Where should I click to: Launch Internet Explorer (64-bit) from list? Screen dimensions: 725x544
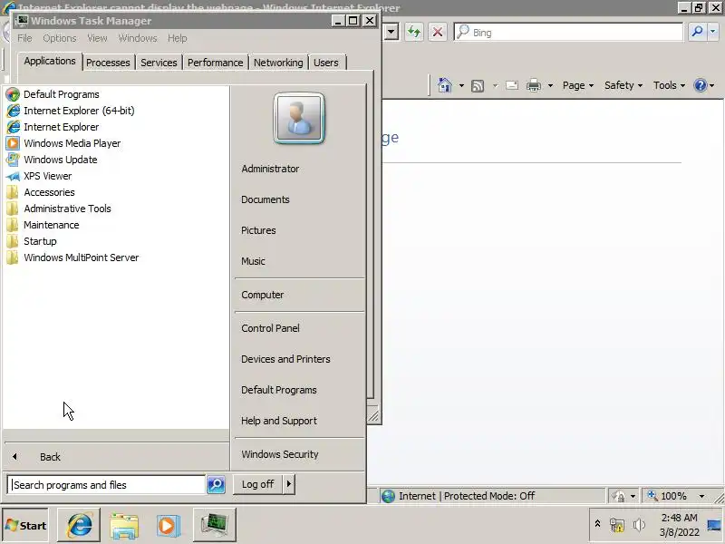[x=79, y=111]
